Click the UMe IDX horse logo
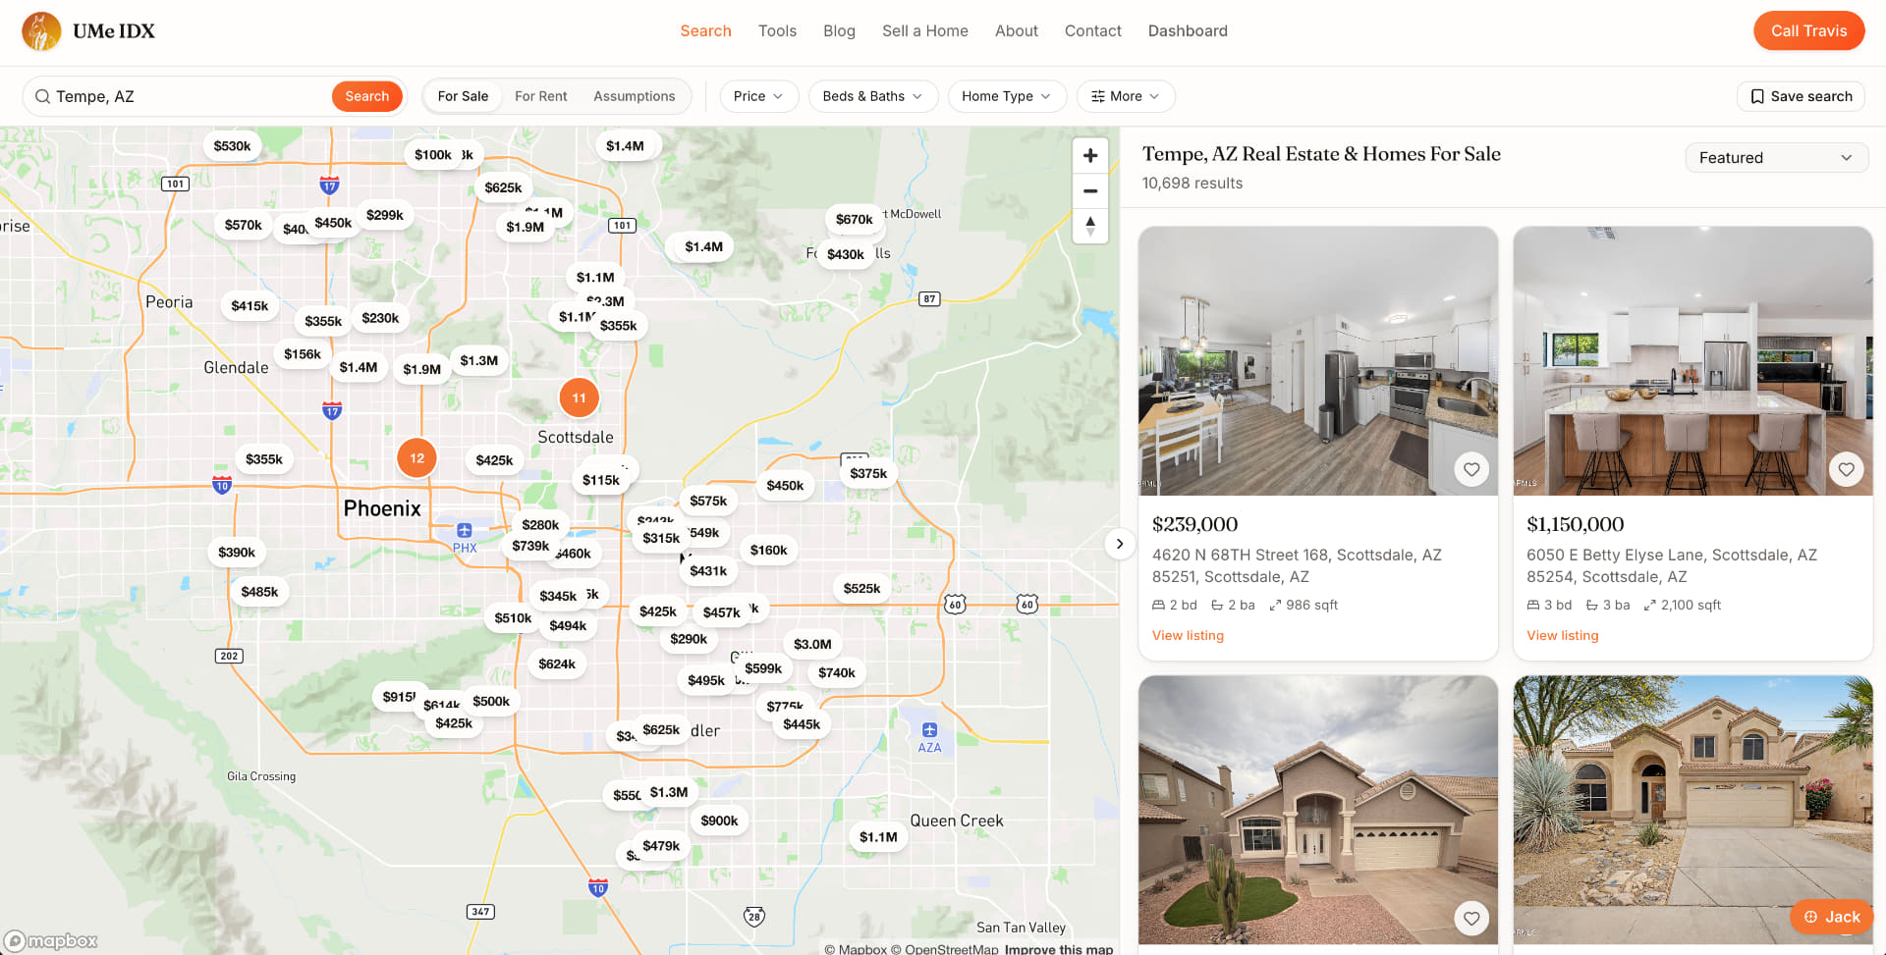 [41, 31]
